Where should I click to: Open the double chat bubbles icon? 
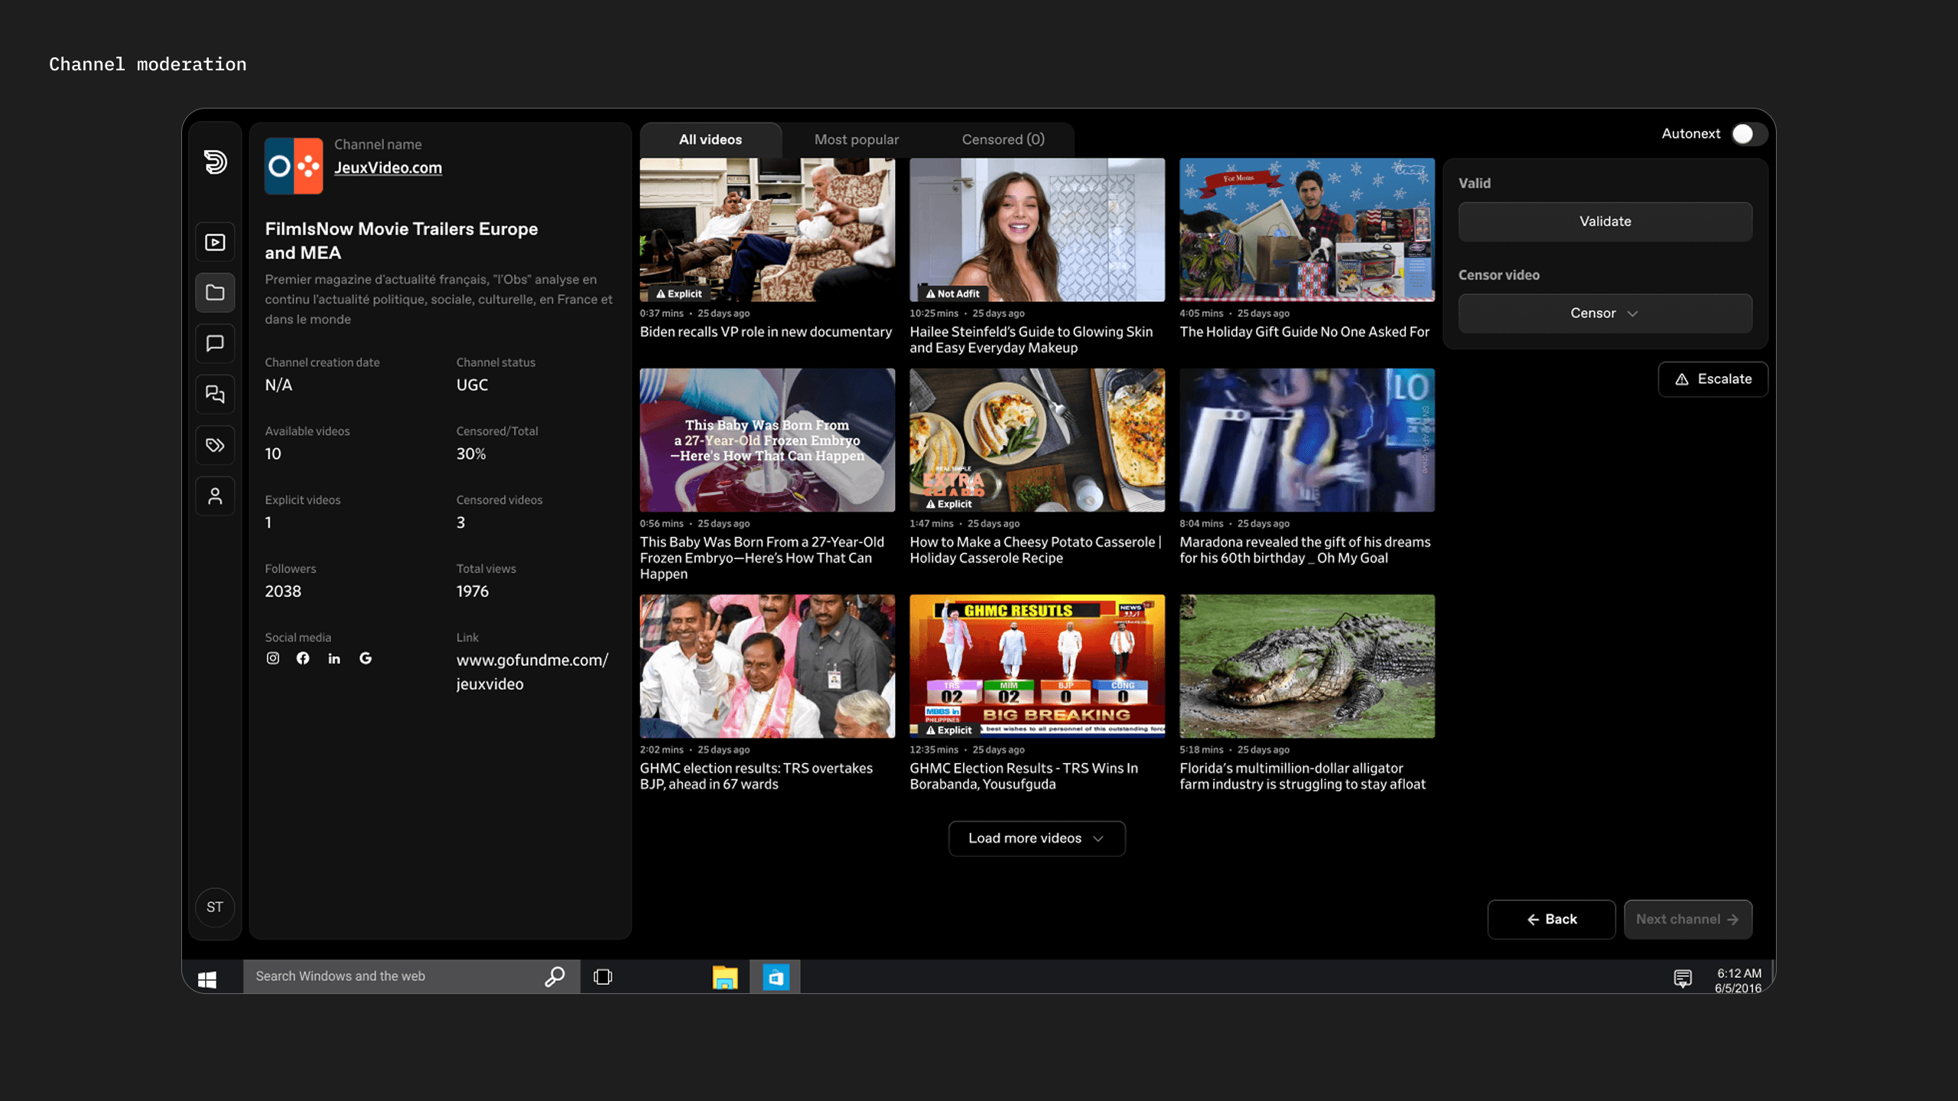coord(215,394)
